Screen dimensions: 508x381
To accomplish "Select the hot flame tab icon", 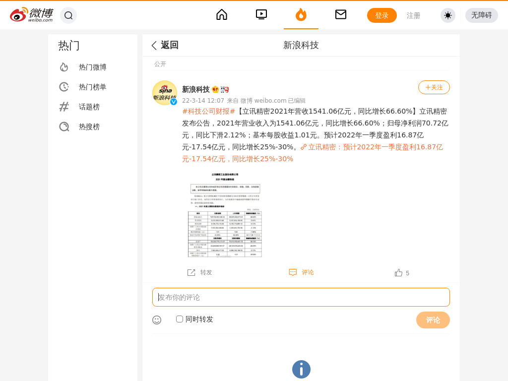I will 301,14.
